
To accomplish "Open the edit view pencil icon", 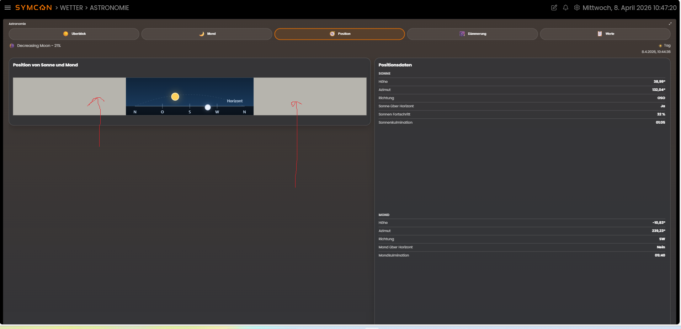I will [x=554, y=7].
